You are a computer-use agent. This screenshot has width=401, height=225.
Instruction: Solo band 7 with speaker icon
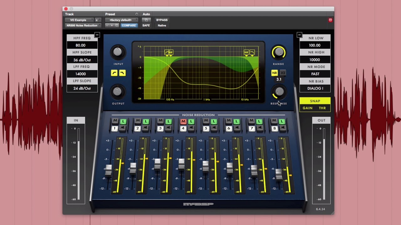coord(259,128)
